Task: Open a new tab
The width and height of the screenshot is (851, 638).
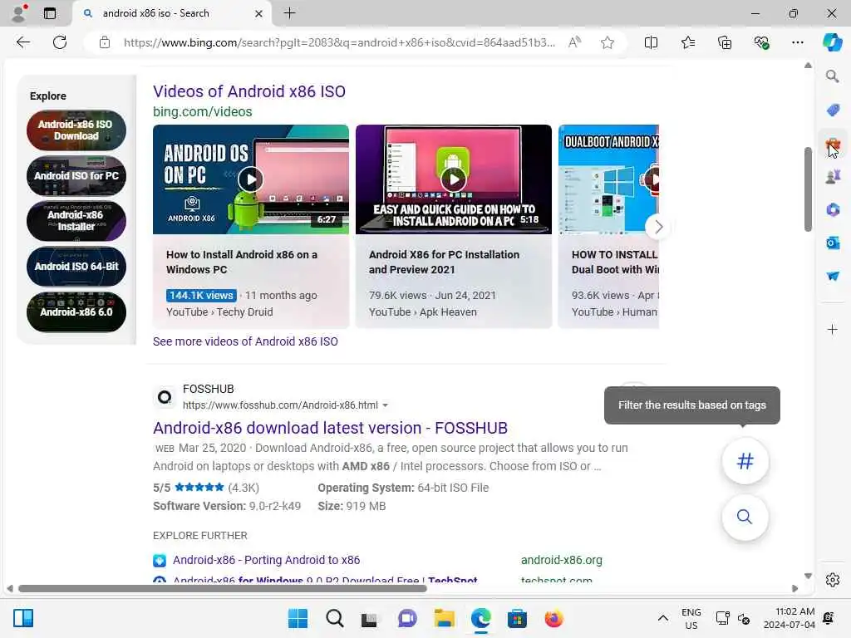Action: (290, 13)
